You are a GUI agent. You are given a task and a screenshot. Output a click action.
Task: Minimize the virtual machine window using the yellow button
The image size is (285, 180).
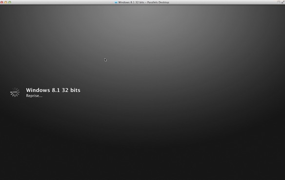tap(6, 2)
